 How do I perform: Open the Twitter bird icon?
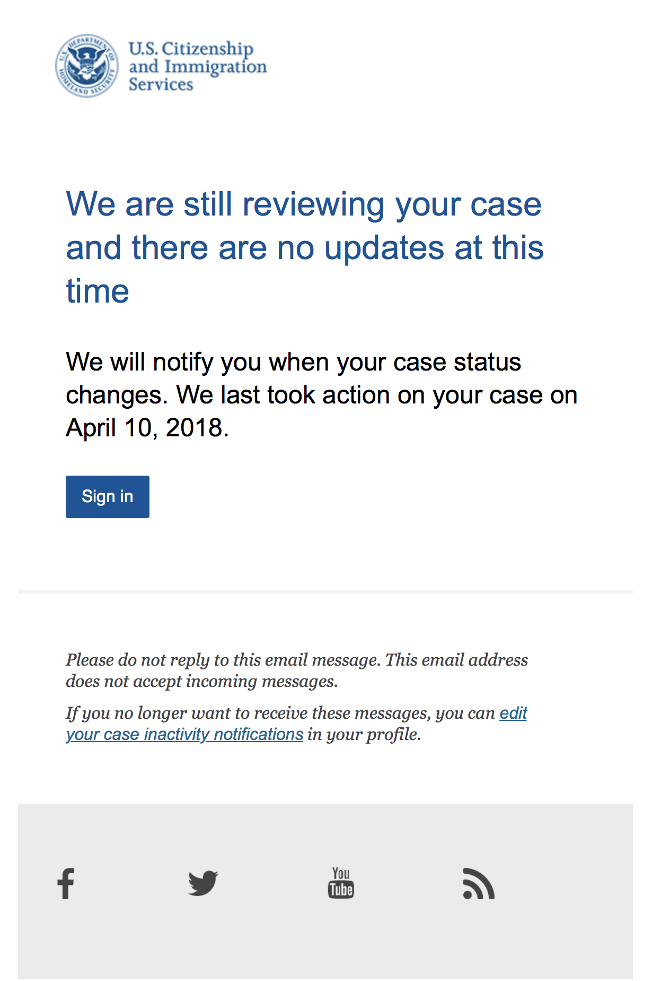point(204,883)
